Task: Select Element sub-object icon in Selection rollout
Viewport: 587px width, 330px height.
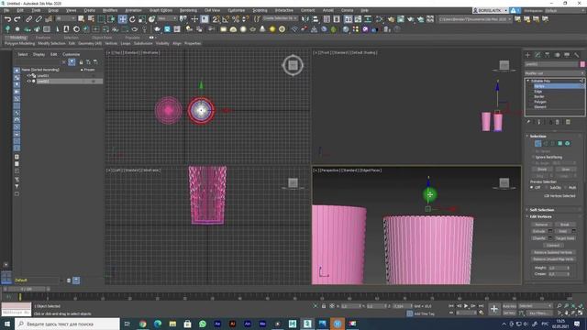Action: (x=568, y=143)
